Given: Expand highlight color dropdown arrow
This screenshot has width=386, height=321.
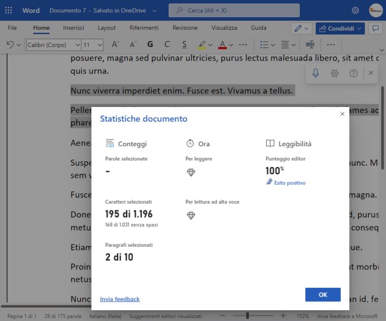Looking at the screenshot, I should coord(210,45).
